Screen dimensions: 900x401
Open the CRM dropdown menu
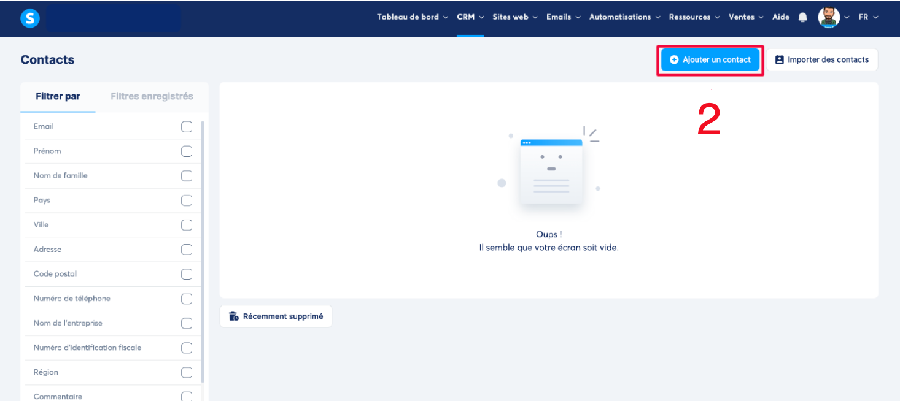pos(470,17)
